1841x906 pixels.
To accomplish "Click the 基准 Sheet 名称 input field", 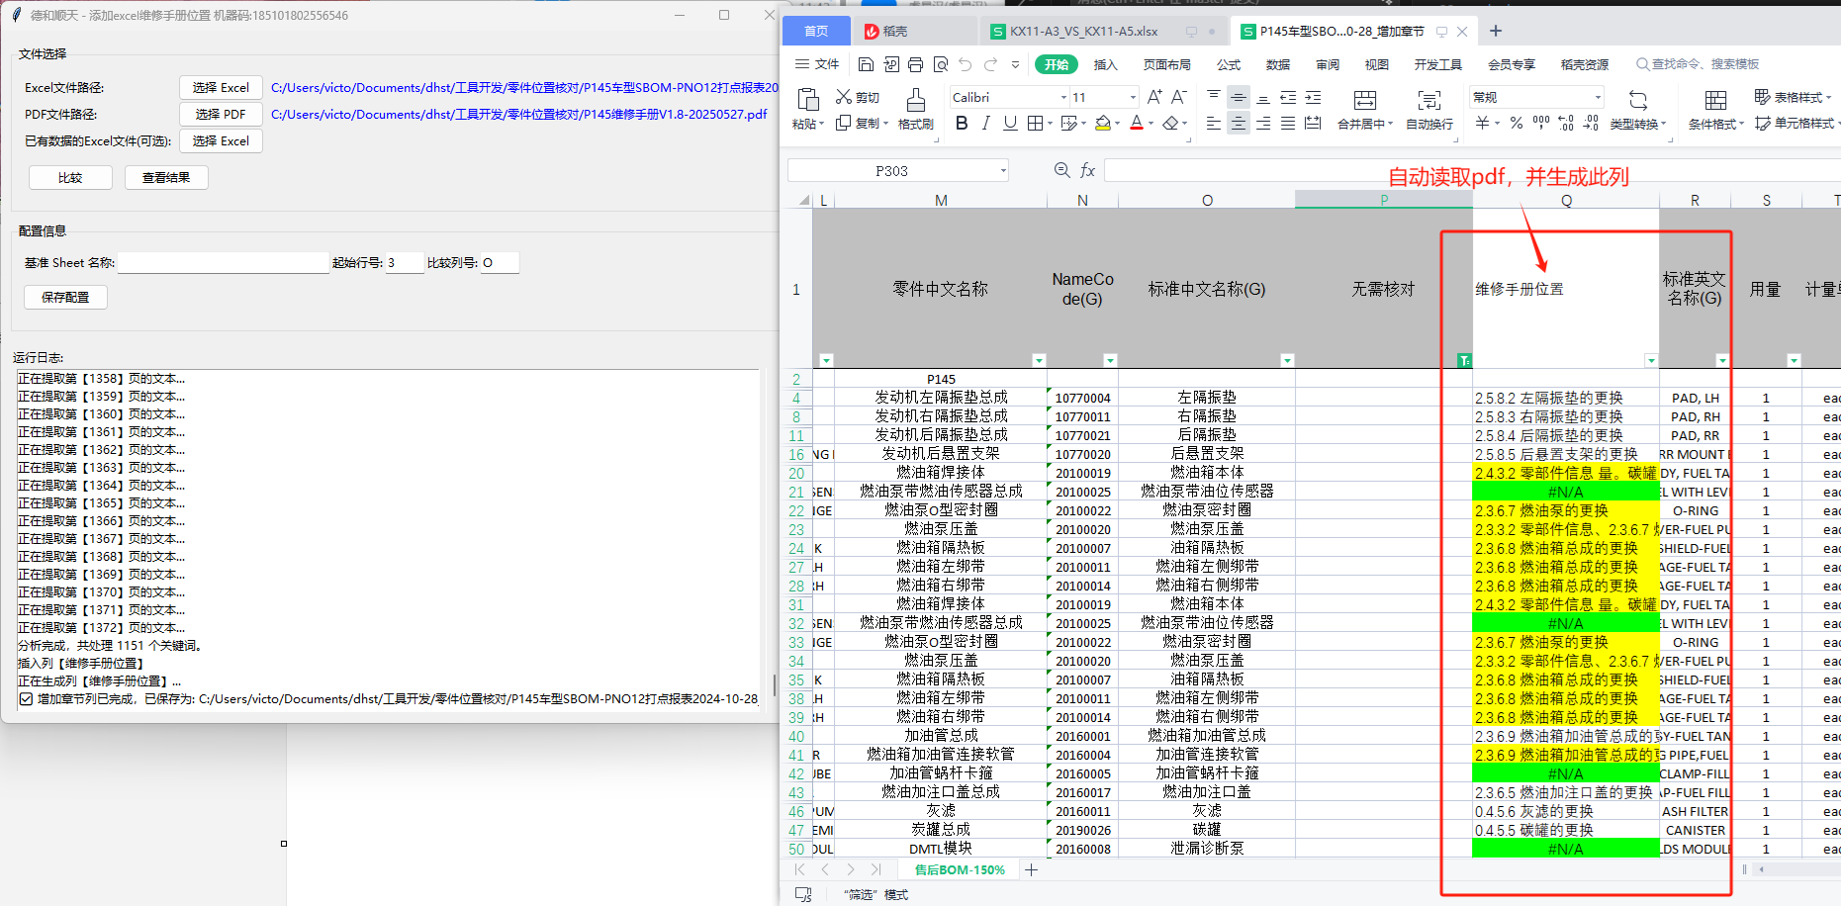I will (x=224, y=262).
